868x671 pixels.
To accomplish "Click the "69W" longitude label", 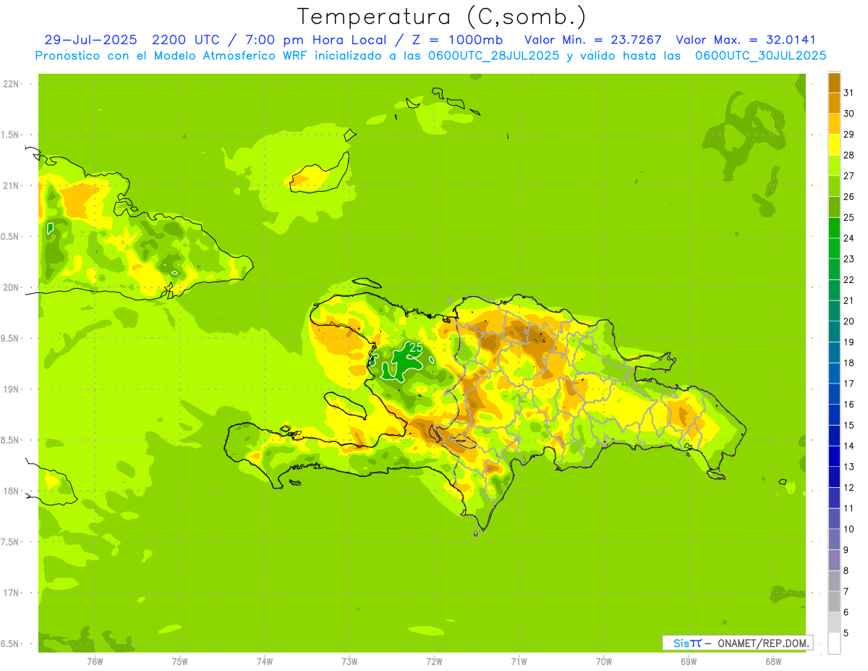I will [x=689, y=662].
